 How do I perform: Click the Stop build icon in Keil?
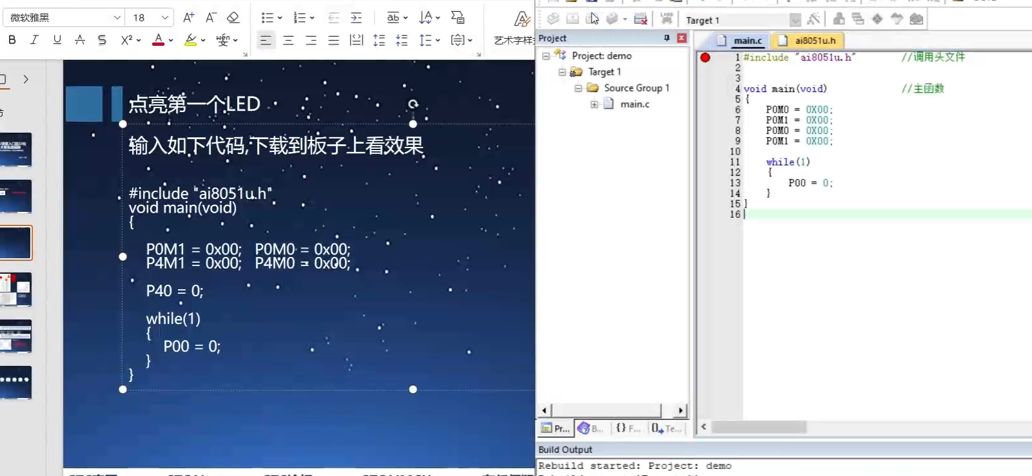tap(640, 19)
